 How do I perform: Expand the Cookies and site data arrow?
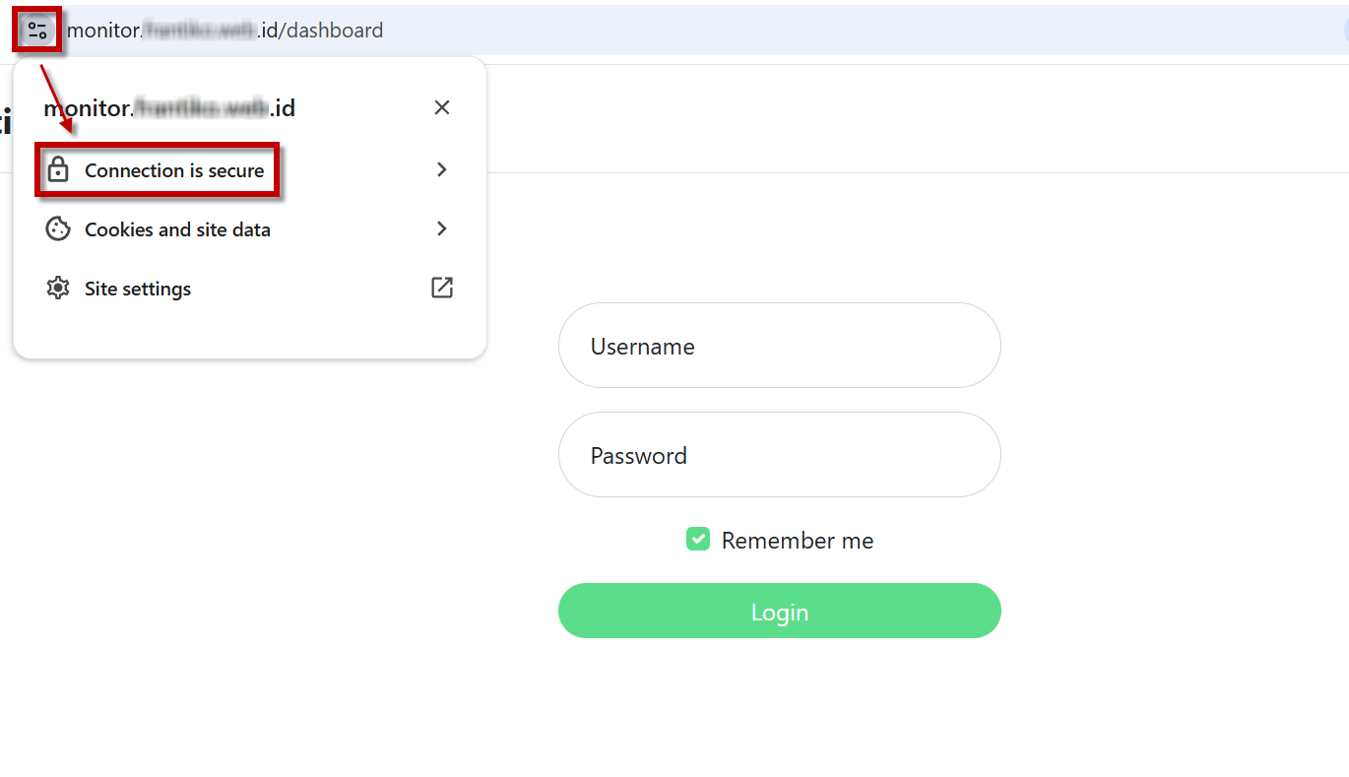pos(442,228)
